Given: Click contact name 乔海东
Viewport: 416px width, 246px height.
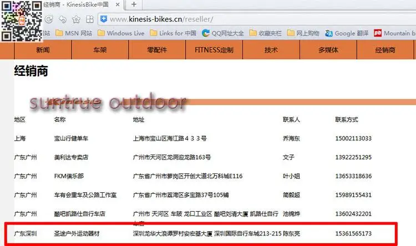Looking at the screenshot, I should 291,139.
